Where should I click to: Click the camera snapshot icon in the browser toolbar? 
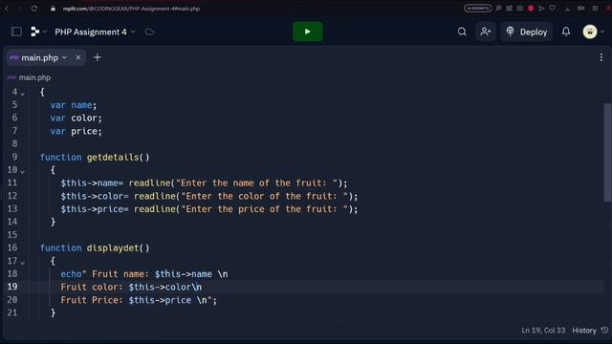(x=520, y=9)
